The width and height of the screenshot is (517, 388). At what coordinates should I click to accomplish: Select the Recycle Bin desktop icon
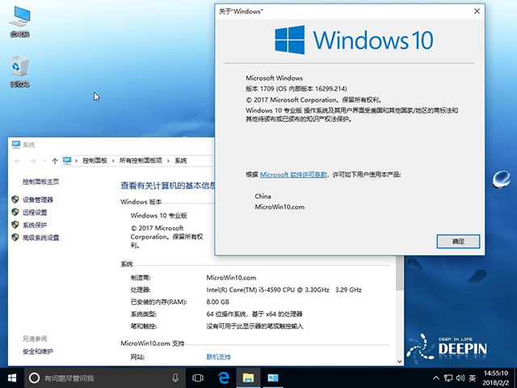coord(19,71)
